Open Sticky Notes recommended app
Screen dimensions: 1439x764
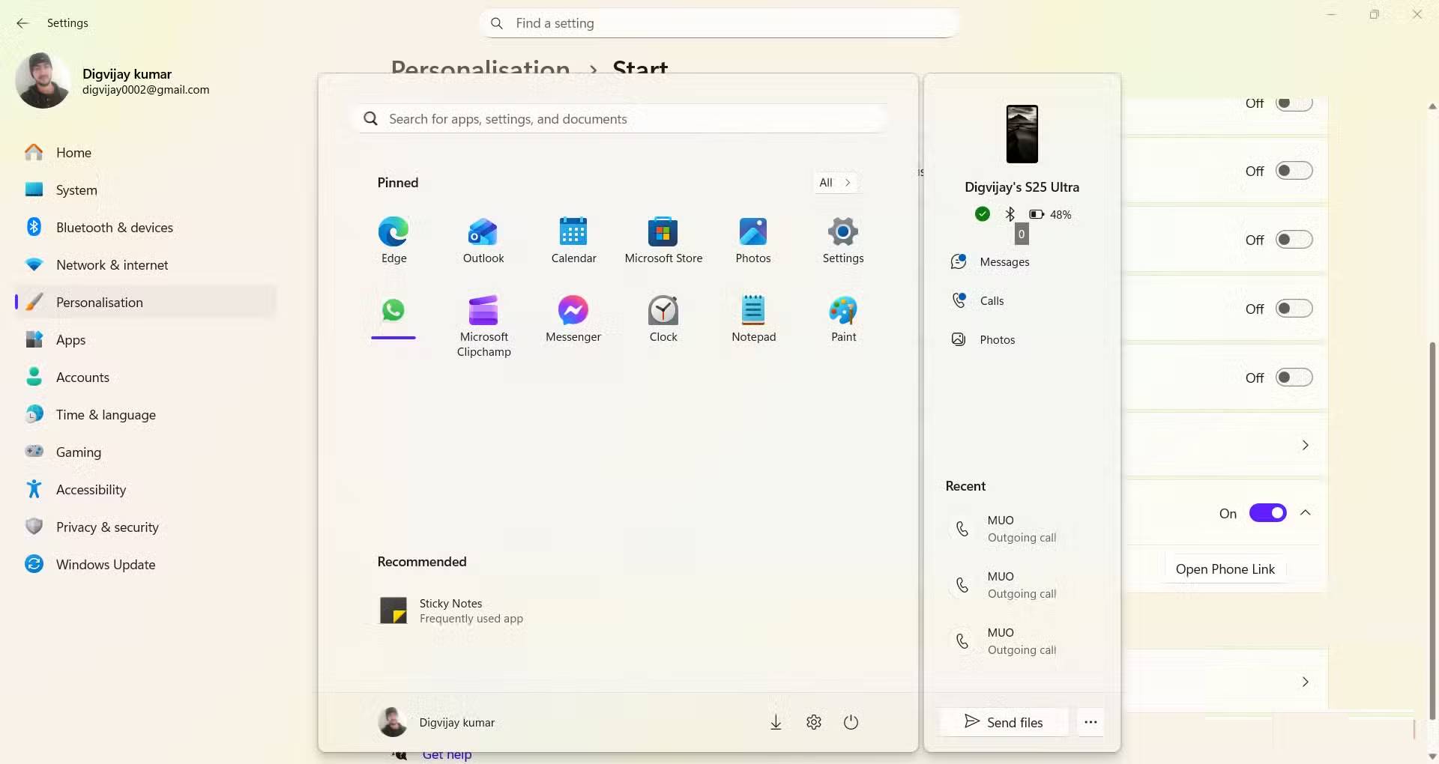click(x=451, y=610)
